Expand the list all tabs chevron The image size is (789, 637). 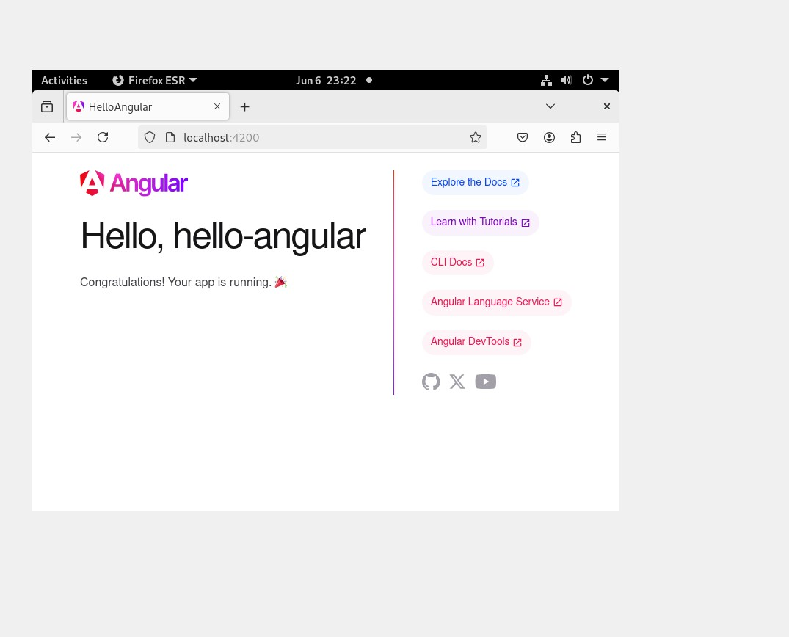550,106
